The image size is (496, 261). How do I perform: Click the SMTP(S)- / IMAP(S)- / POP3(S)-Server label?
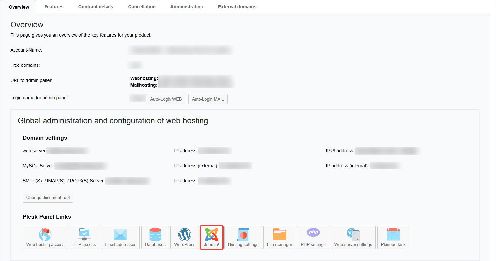[x=64, y=181]
